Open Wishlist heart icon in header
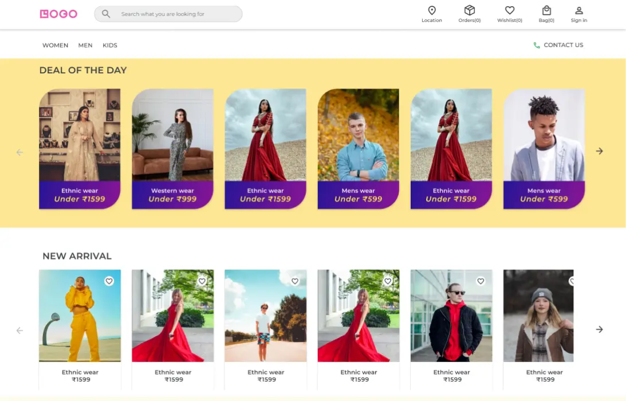Screen dimensions: 626x401 coord(509,10)
